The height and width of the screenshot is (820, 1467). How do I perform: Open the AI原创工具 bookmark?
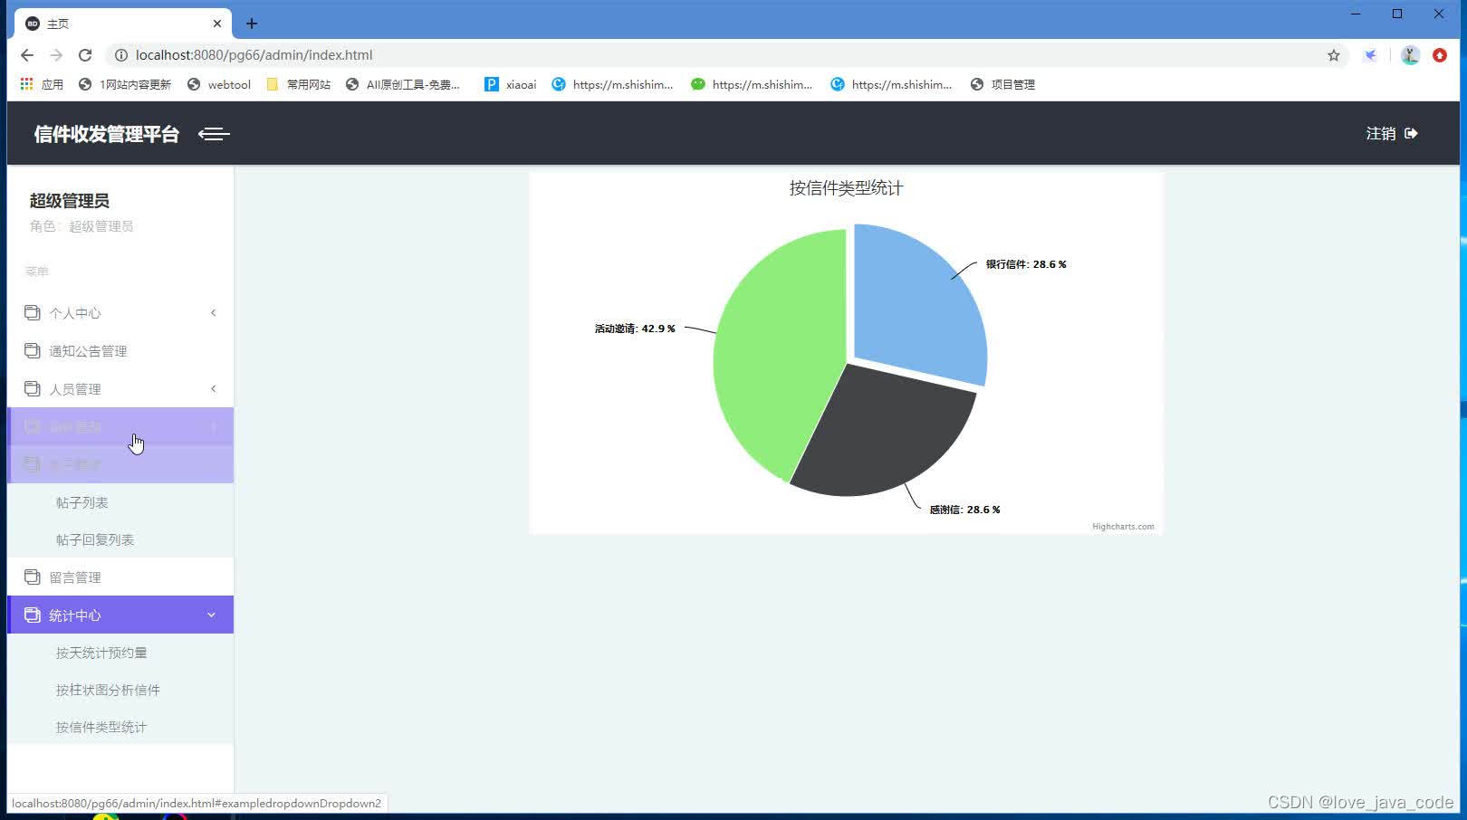[x=403, y=84]
